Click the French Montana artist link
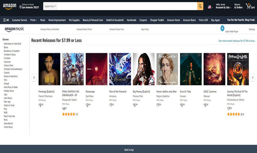 click(46, 96)
